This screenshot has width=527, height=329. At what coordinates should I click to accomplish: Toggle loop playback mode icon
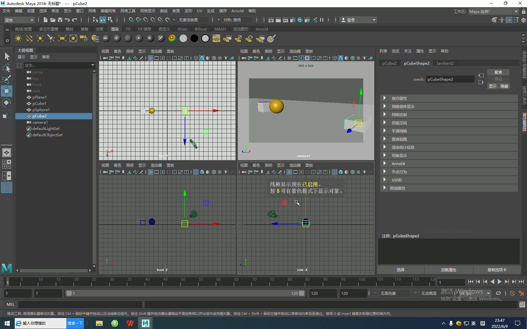pos(498,293)
